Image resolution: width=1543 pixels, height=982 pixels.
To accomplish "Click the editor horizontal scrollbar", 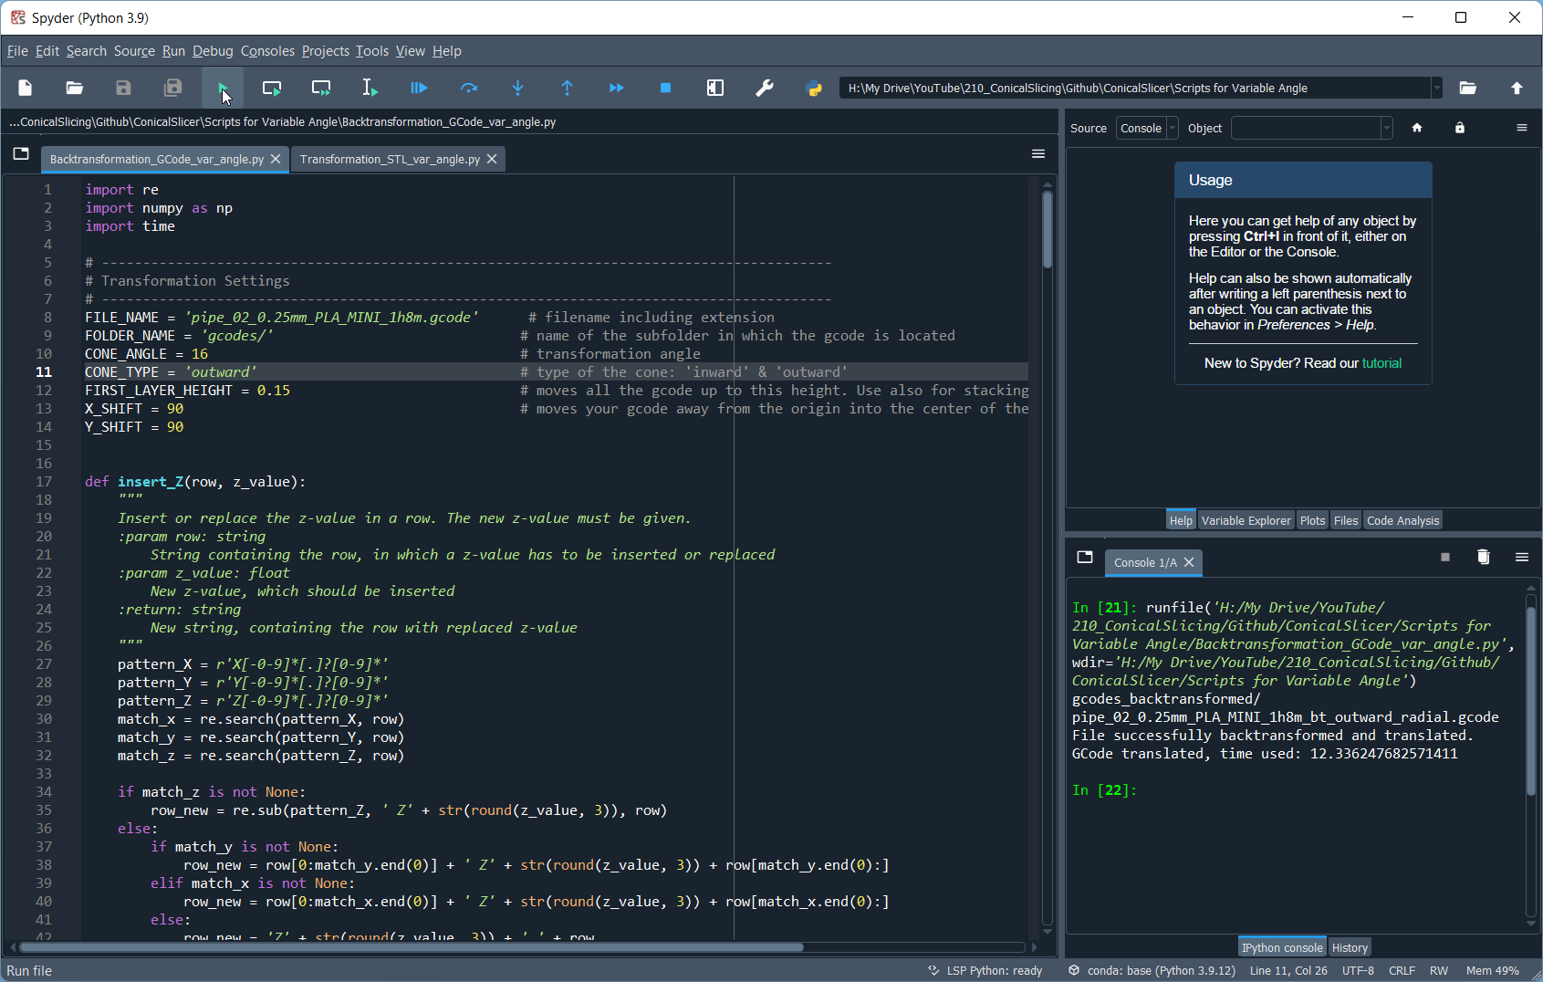I will coord(411,947).
